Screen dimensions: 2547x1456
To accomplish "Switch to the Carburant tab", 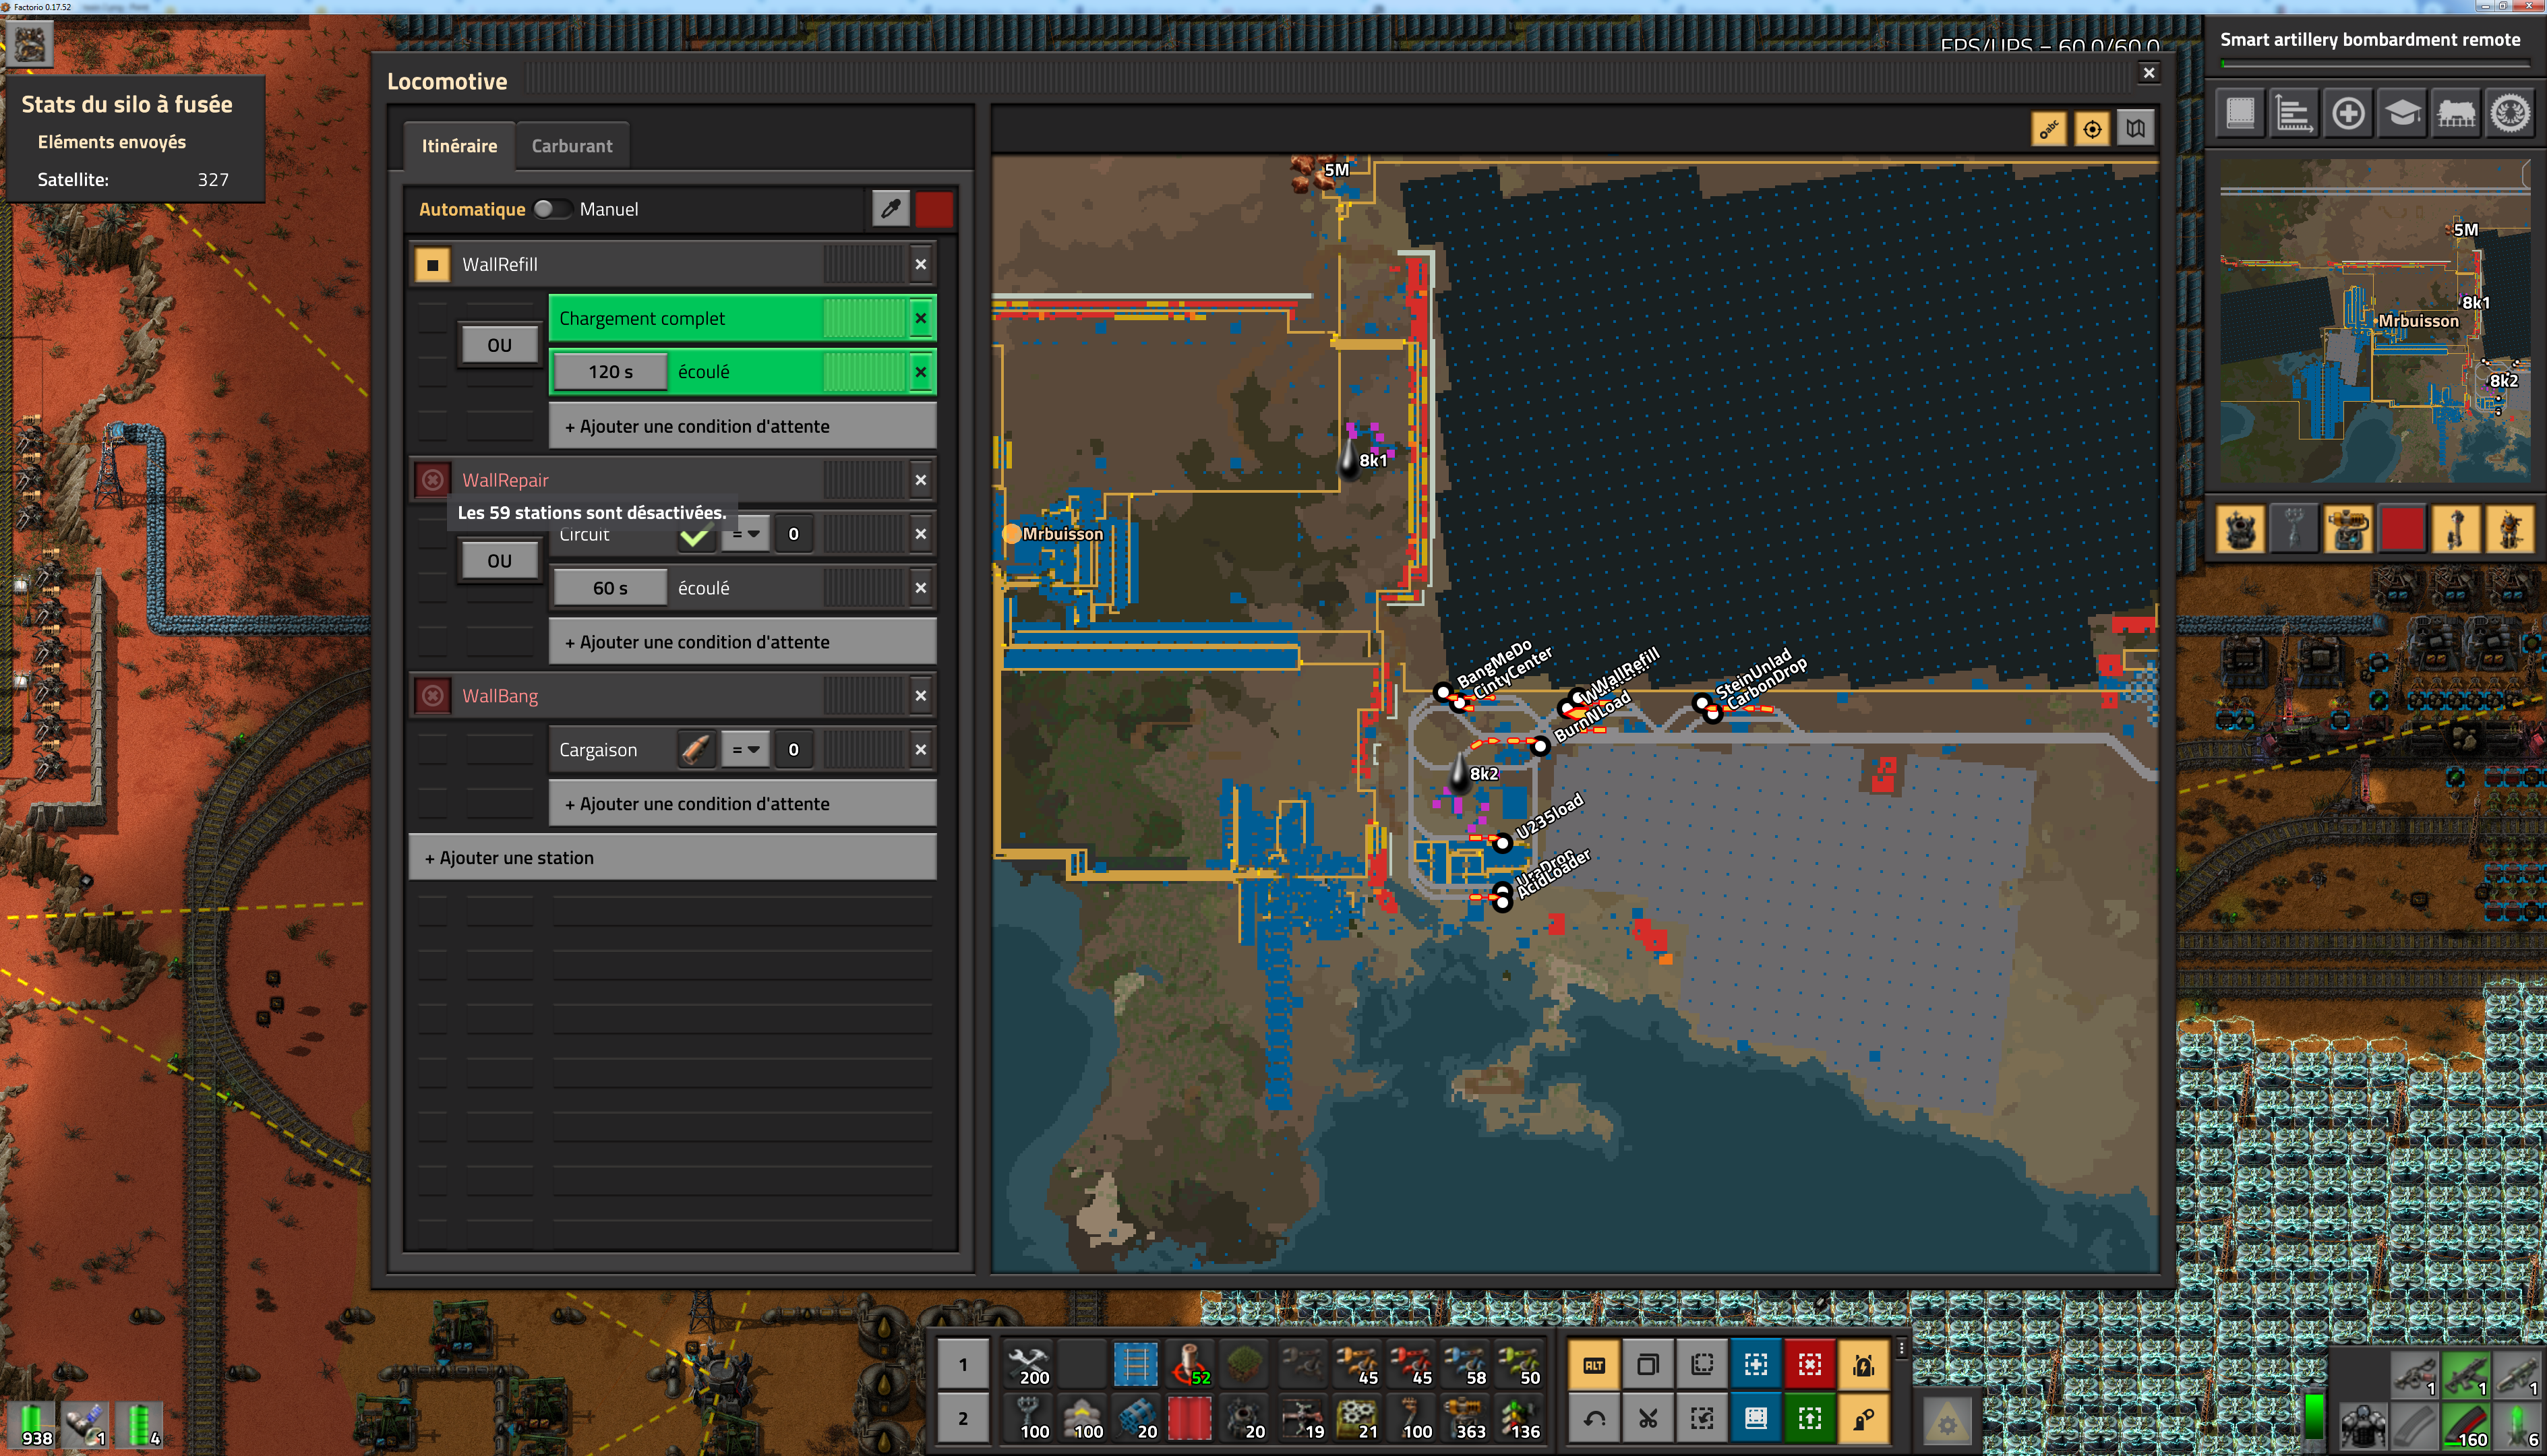I will (x=572, y=146).
